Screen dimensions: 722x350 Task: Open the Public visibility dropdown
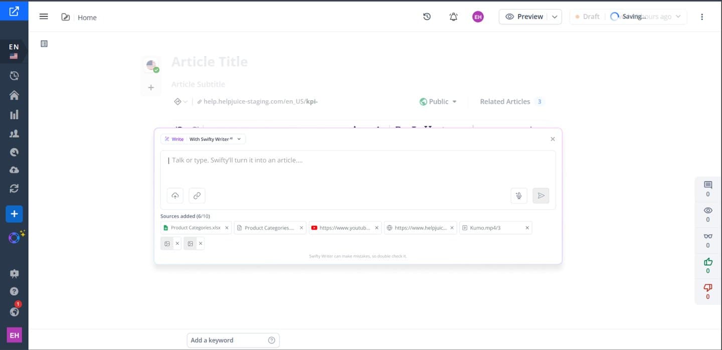coord(438,101)
